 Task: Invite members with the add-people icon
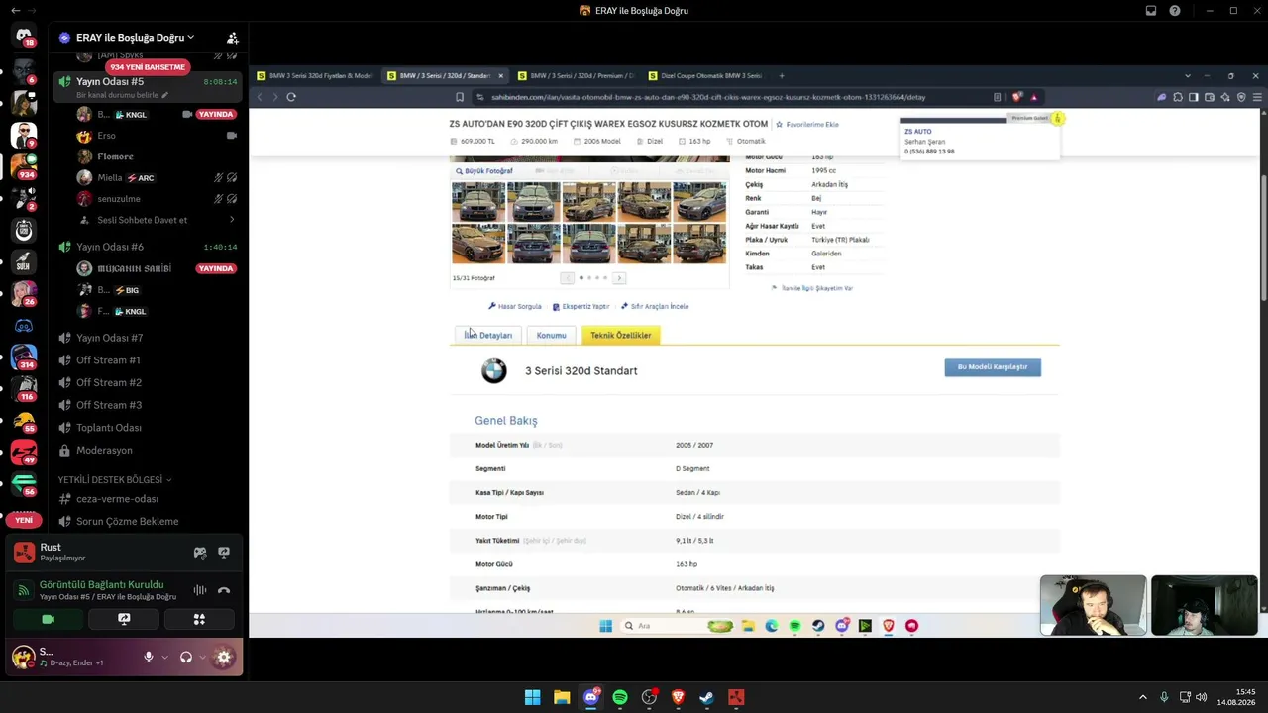pyautogui.click(x=232, y=38)
